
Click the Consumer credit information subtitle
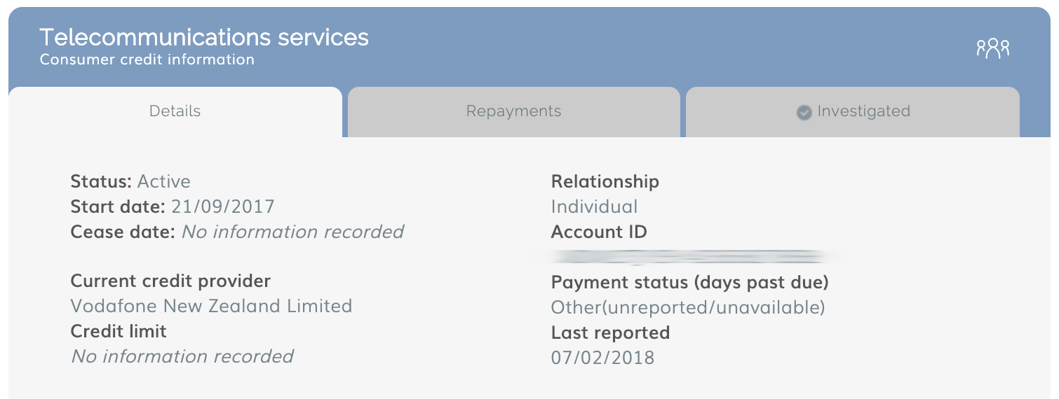pyautogui.click(x=147, y=59)
